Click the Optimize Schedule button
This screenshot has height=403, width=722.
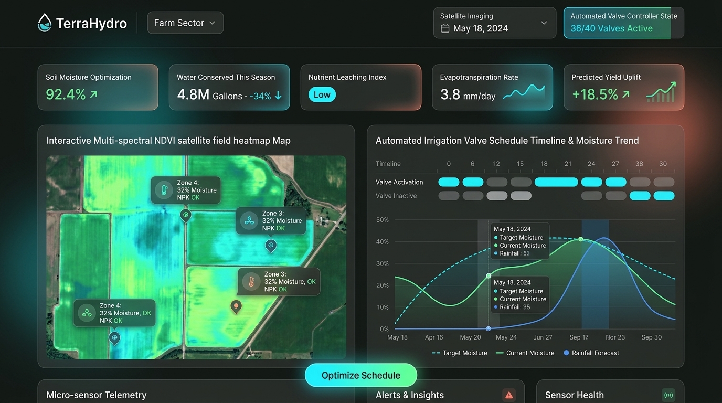click(361, 375)
